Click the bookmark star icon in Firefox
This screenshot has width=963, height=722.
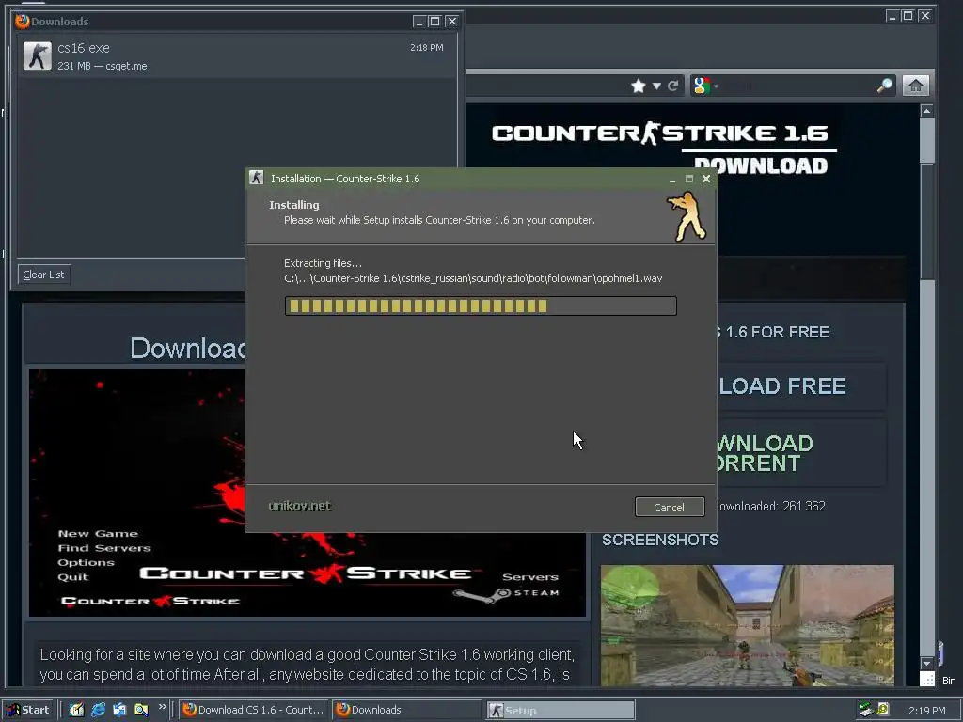(x=639, y=86)
